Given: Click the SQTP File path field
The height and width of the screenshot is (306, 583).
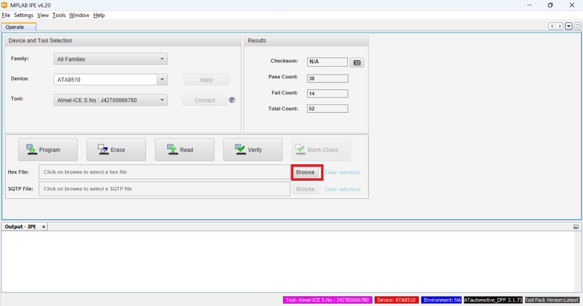Looking at the screenshot, I should pyautogui.click(x=164, y=189).
